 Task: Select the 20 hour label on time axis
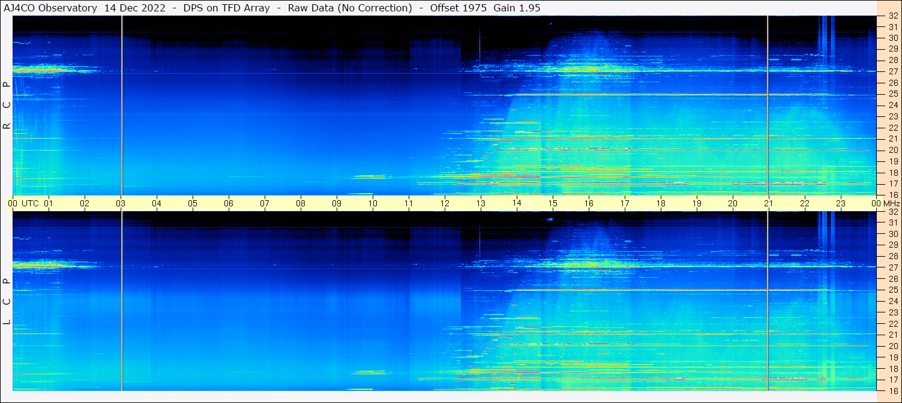733,203
